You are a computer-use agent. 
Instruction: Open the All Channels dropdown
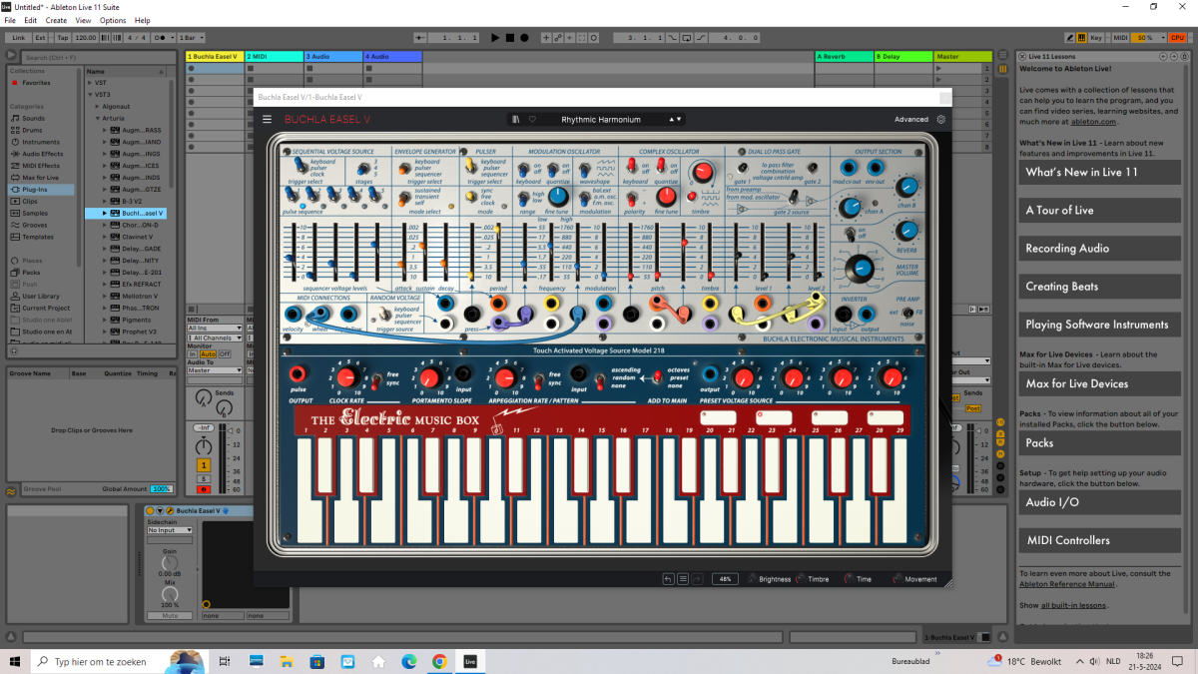pos(213,337)
